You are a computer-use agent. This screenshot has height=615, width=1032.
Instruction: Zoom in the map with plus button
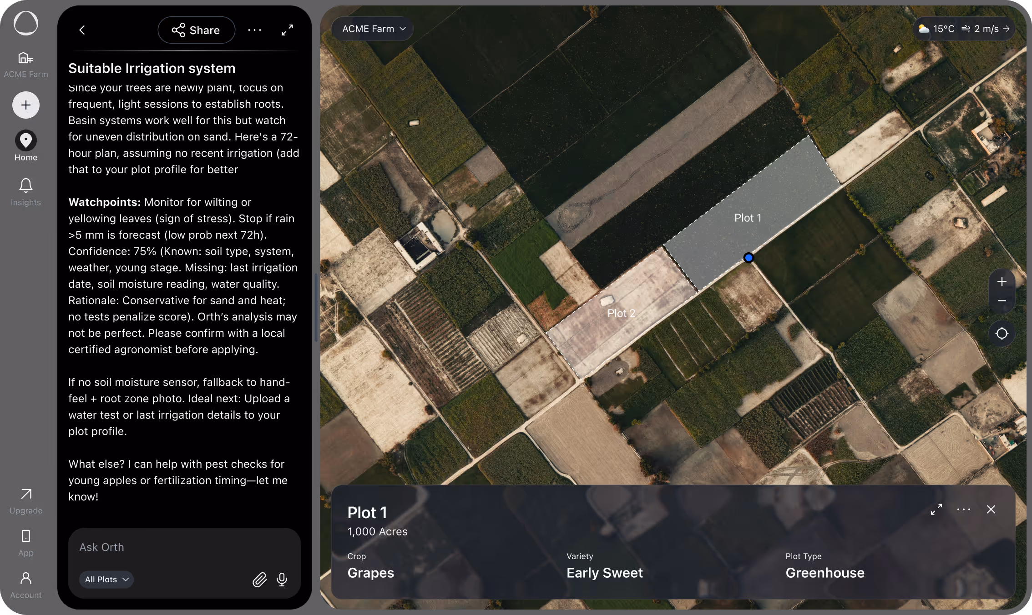tap(1002, 282)
